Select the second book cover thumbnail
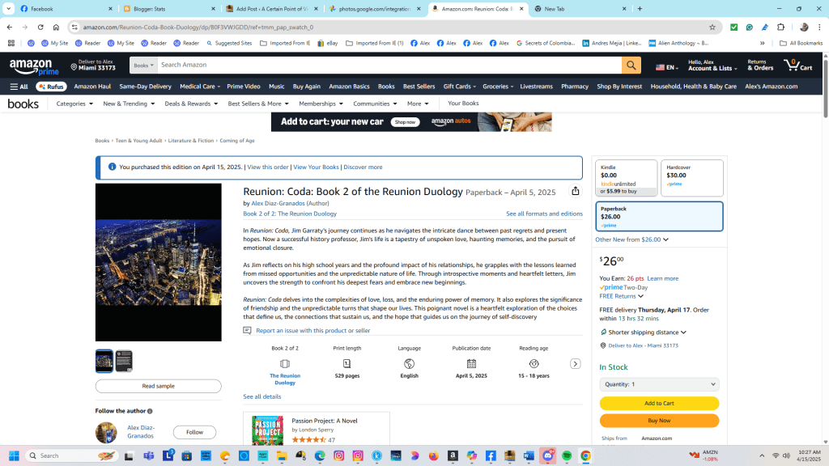 pyautogui.click(x=124, y=361)
